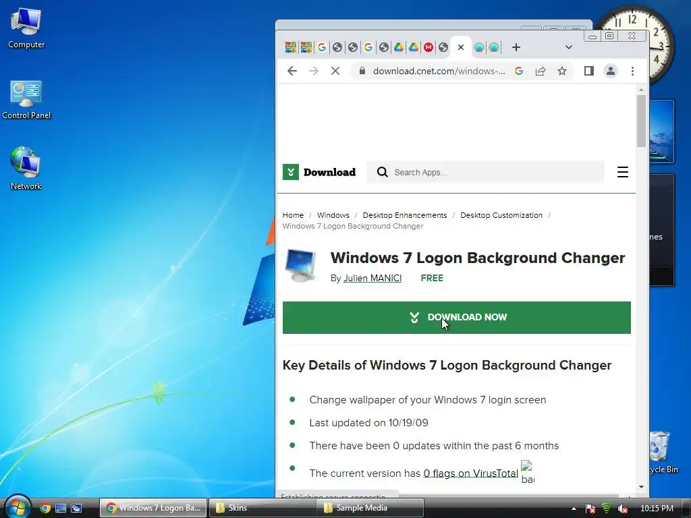Image resolution: width=691 pixels, height=518 pixels.
Task: Click the Show Desktop quick launch icon
Action: coord(61,508)
